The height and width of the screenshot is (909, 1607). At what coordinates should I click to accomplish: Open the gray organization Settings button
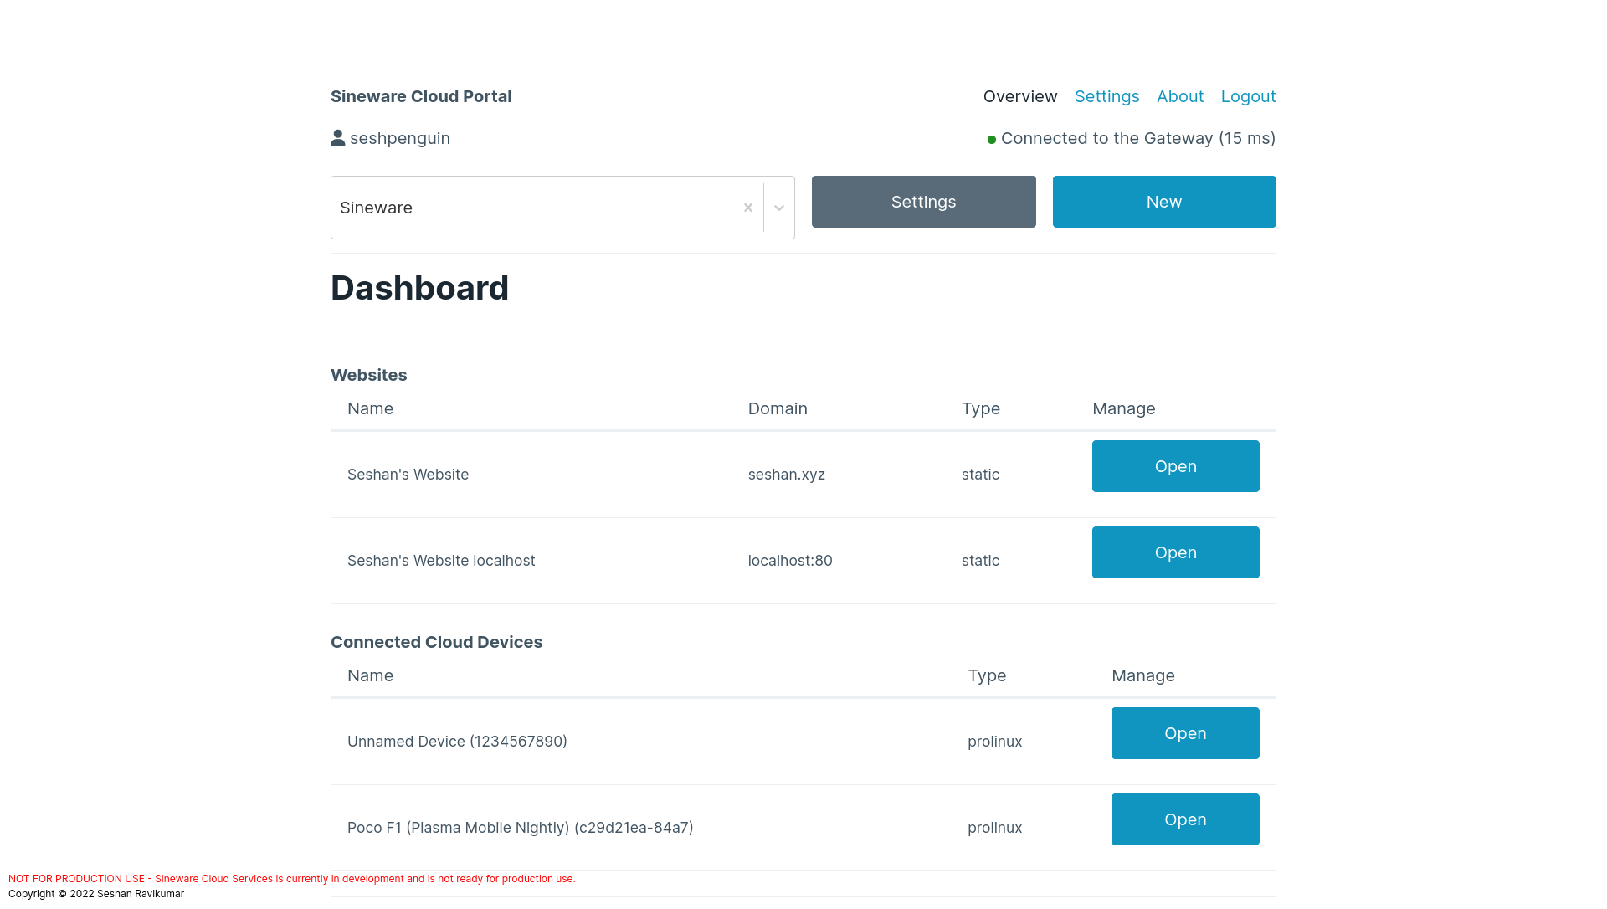(x=923, y=202)
